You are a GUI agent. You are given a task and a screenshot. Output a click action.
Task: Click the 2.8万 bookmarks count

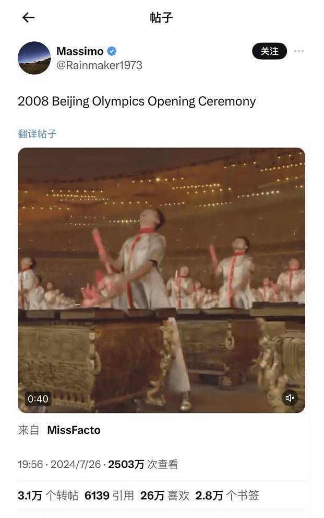point(227,496)
